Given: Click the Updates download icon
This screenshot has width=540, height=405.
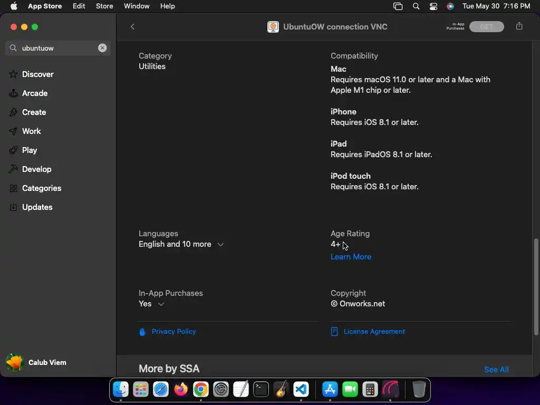Looking at the screenshot, I should pos(13,207).
